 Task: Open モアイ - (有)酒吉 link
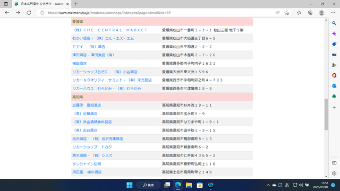point(89,47)
